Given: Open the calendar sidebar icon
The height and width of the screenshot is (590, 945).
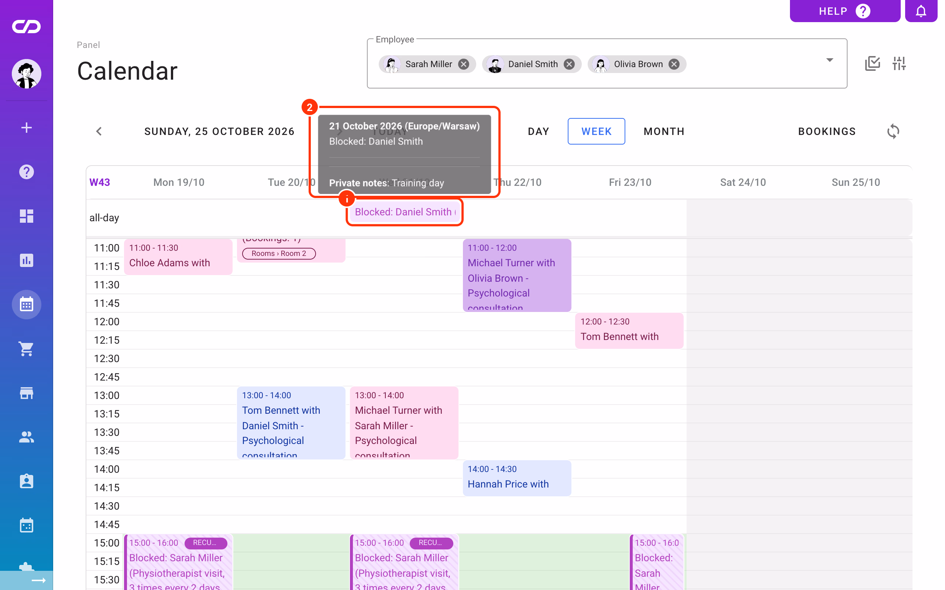Looking at the screenshot, I should [27, 304].
